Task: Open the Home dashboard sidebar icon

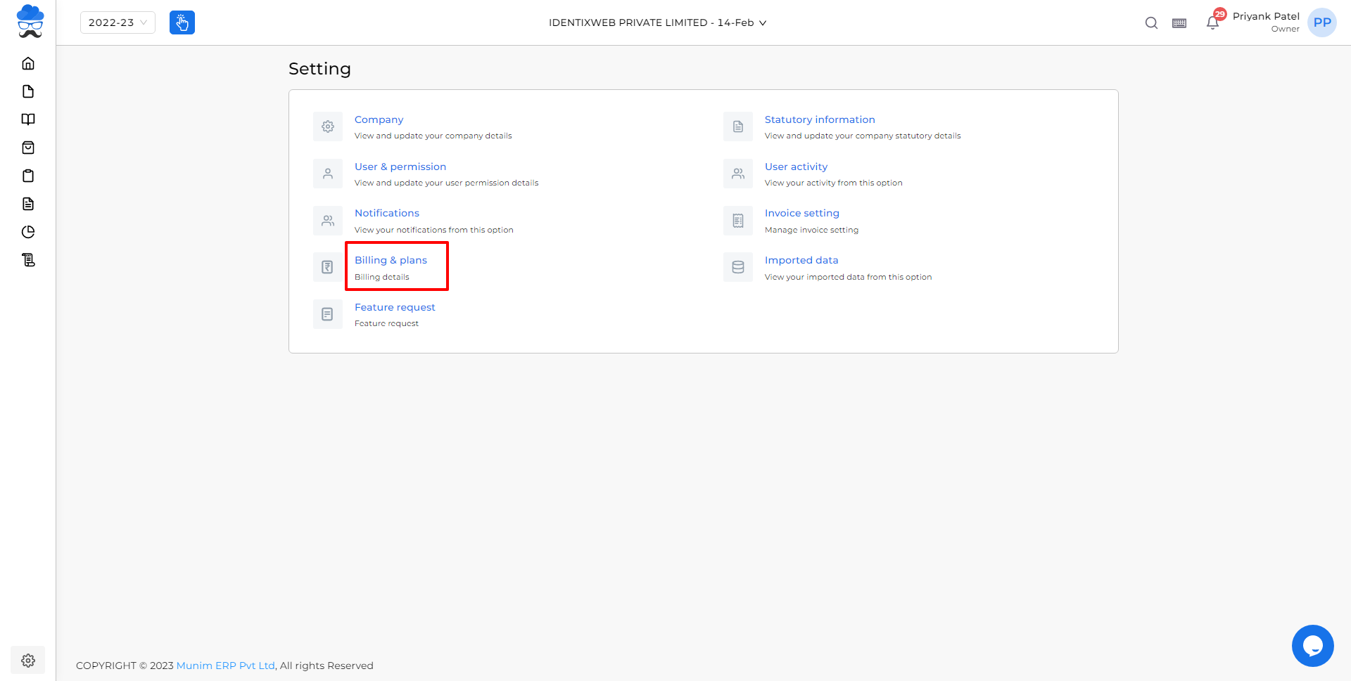Action: pos(28,63)
